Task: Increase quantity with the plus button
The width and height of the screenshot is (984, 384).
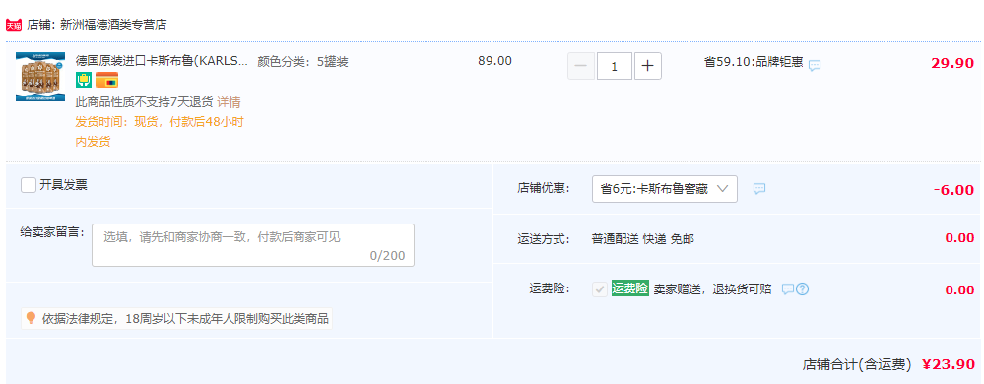Action: coord(648,66)
